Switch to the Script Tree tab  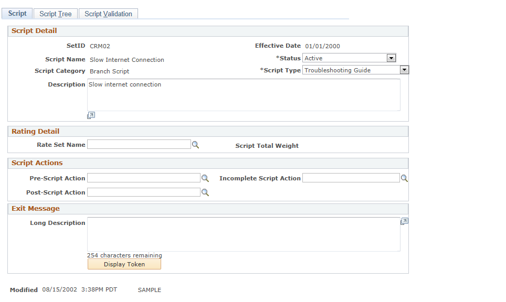point(56,14)
